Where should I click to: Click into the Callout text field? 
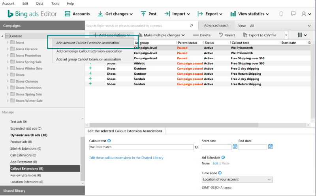tap(141, 147)
